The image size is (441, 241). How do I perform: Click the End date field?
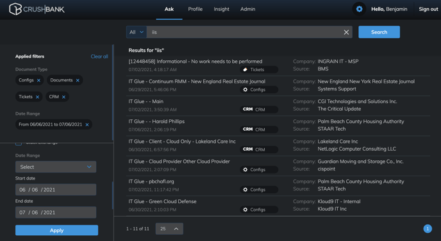pos(56,212)
